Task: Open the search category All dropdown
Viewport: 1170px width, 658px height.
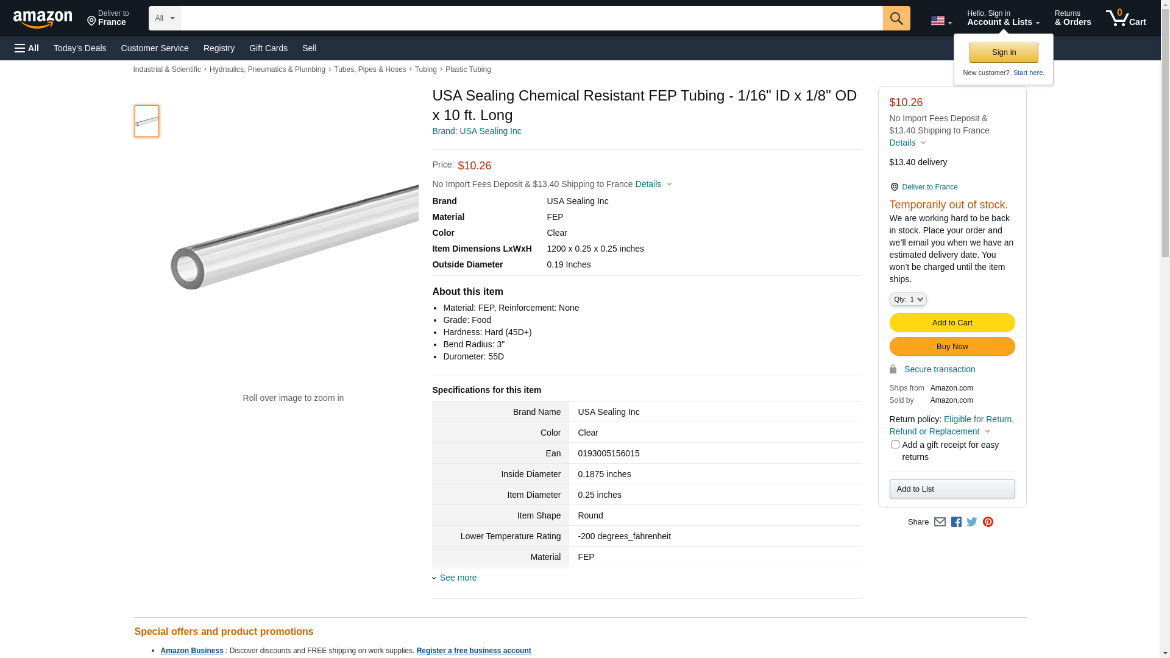Action: click(x=164, y=18)
